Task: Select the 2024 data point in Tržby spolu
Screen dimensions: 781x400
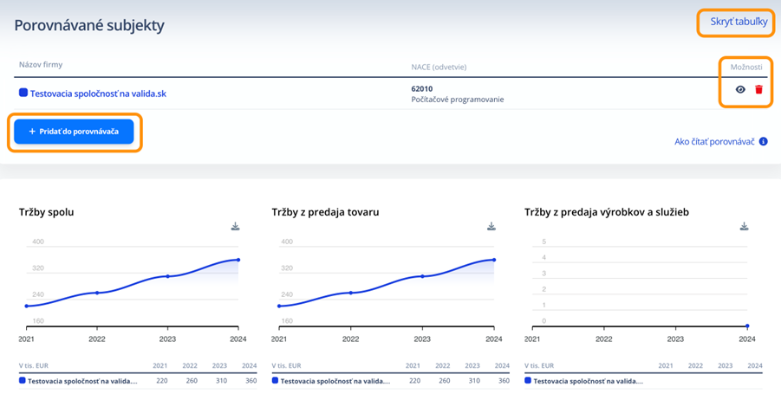Action: 238,260
